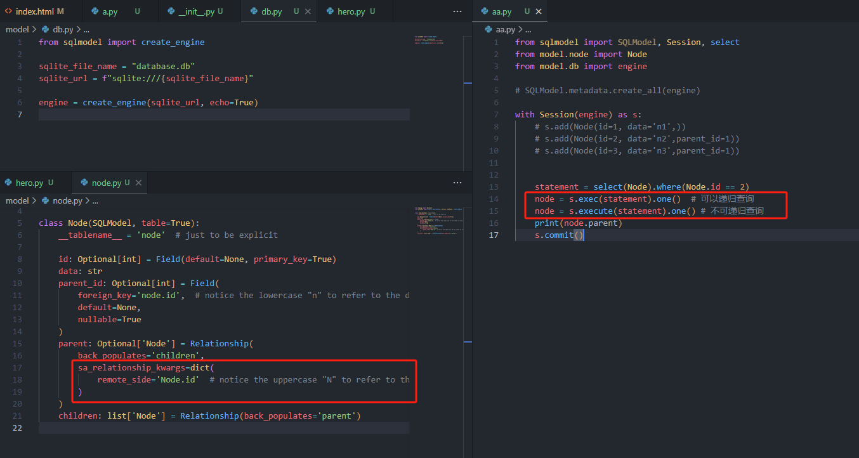Screen dimensions: 859x458
Task: Click 's.commit()' on aa.py line 17
Action: pos(559,235)
